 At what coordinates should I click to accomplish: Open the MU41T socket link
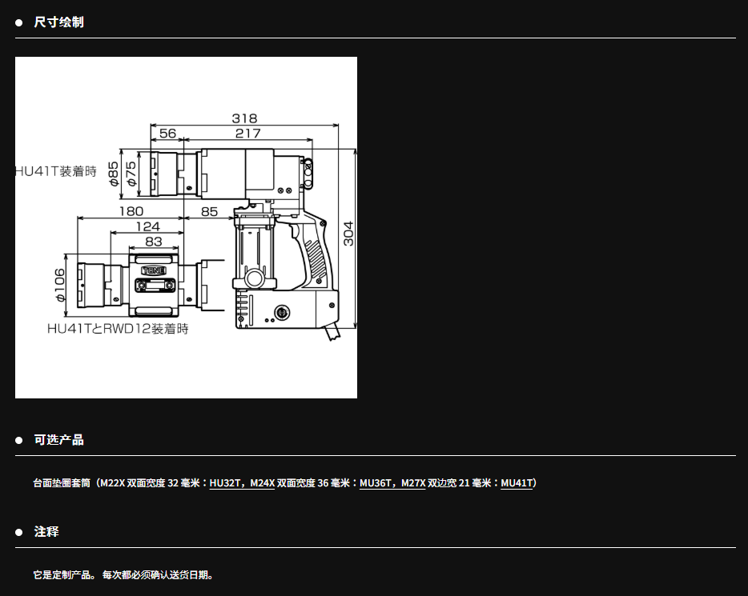517,483
